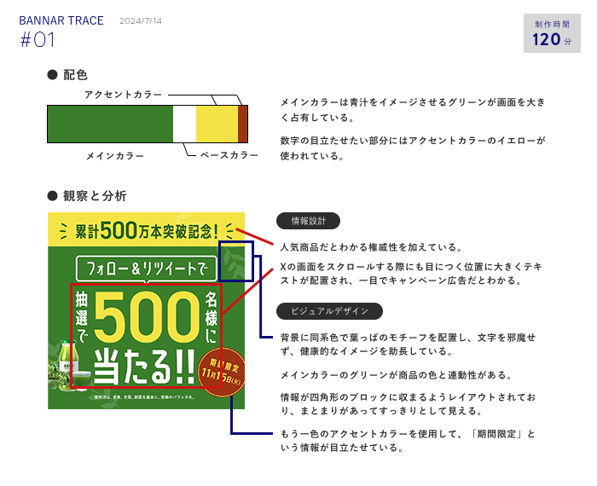
Task: Click the 累計500万本突破記念 yellow header band
Action: tap(146, 230)
